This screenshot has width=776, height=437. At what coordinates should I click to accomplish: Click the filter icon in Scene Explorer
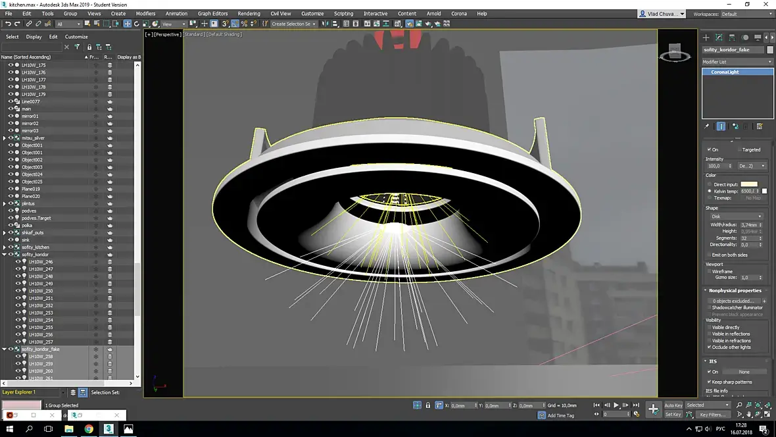tap(77, 47)
